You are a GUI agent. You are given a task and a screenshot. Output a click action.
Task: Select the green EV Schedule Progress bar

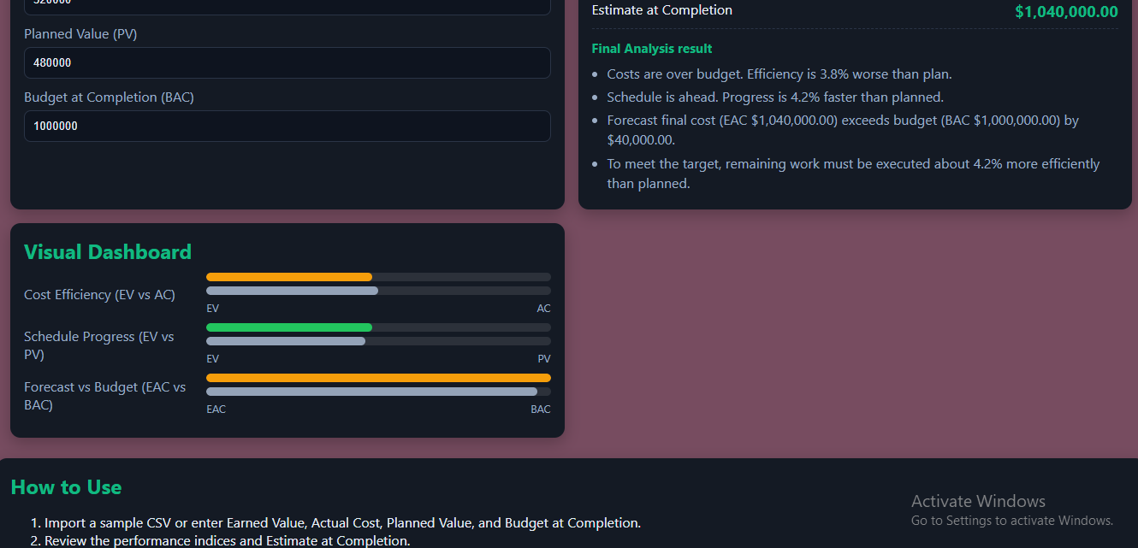point(289,327)
